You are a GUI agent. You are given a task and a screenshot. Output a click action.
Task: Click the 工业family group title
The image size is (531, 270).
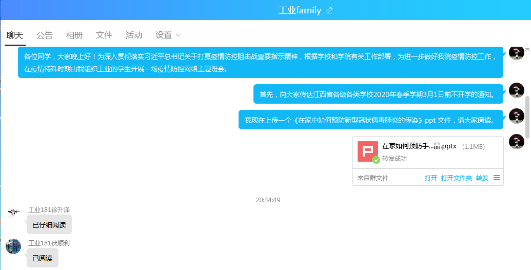pos(300,10)
